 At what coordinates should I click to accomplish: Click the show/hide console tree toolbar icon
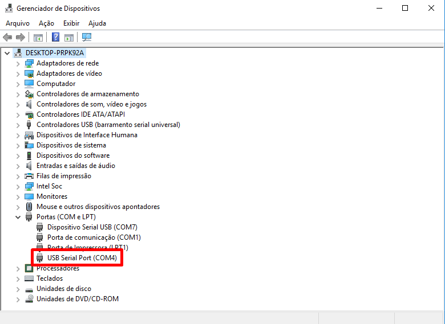(38, 37)
